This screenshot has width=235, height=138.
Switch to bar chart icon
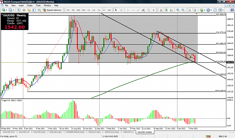161,10
